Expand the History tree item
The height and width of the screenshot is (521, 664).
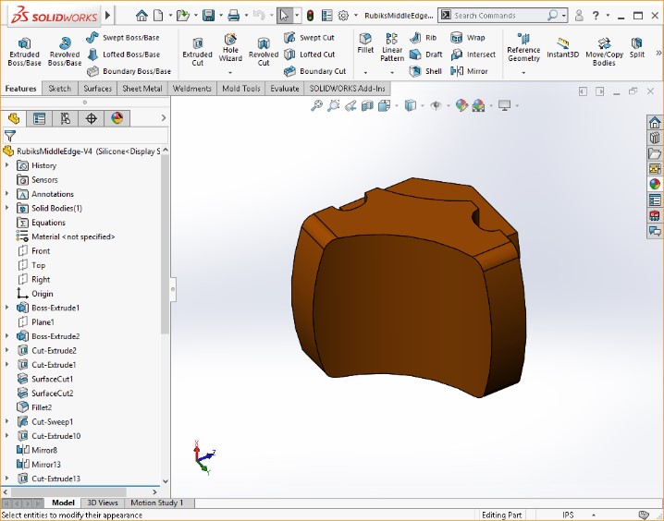(x=6, y=165)
